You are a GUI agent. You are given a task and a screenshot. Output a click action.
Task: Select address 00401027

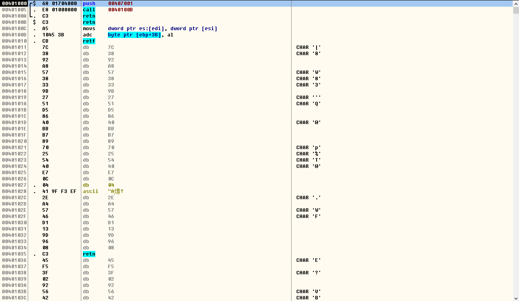14,185
